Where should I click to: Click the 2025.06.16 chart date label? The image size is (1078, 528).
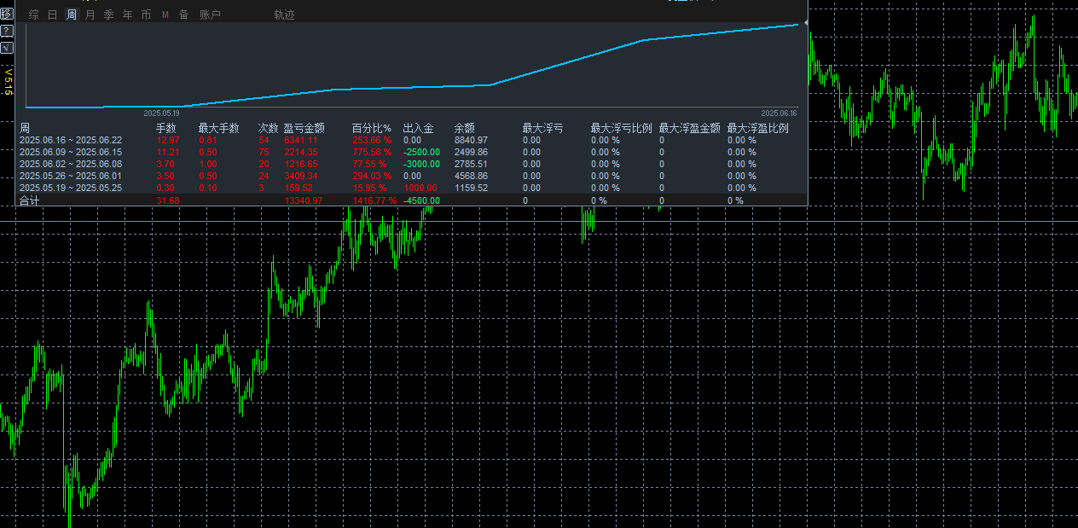pyautogui.click(x=779, y=113)
